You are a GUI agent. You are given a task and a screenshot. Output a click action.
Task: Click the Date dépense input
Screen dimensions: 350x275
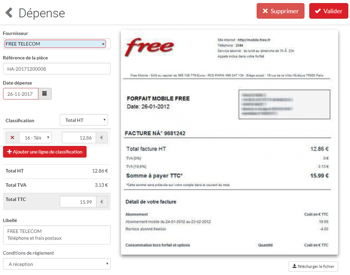tap(20, 94)
